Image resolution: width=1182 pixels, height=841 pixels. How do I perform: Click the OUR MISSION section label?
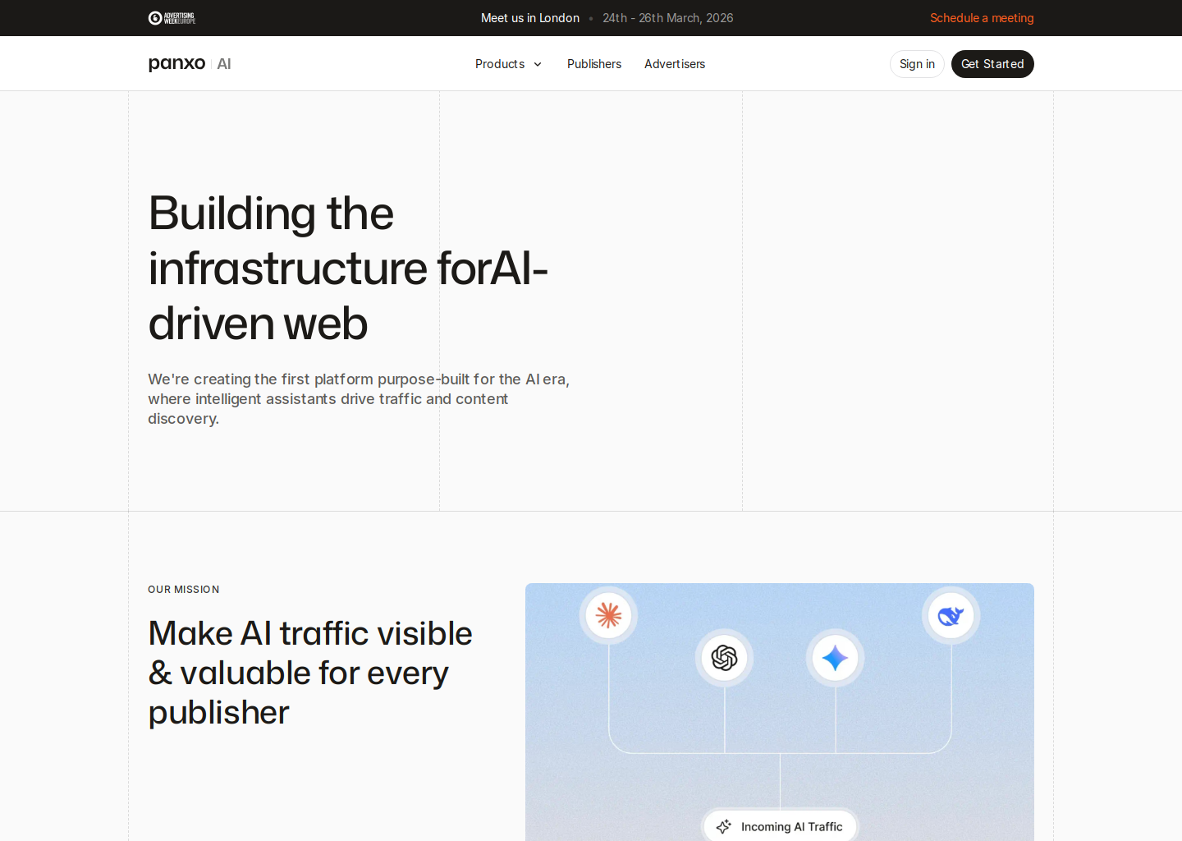[183, 589]
